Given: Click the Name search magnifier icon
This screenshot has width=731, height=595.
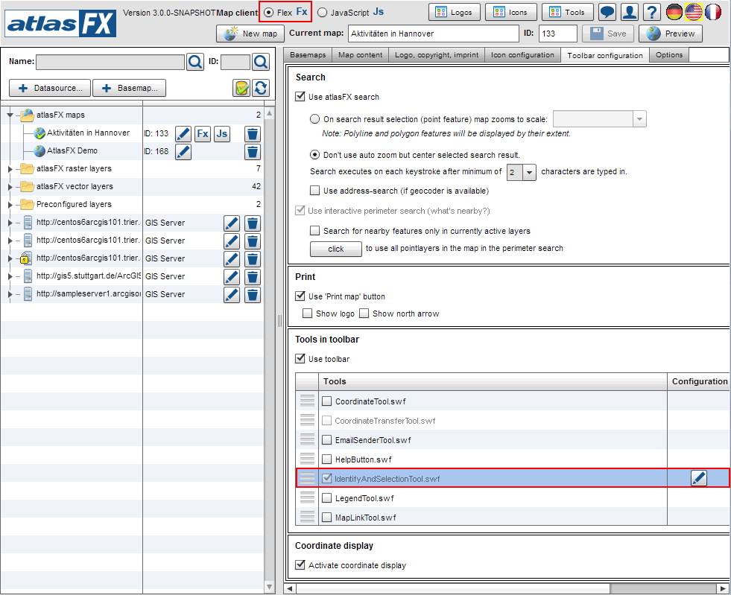Looking at the screenshot, I should tap(195, 62).
